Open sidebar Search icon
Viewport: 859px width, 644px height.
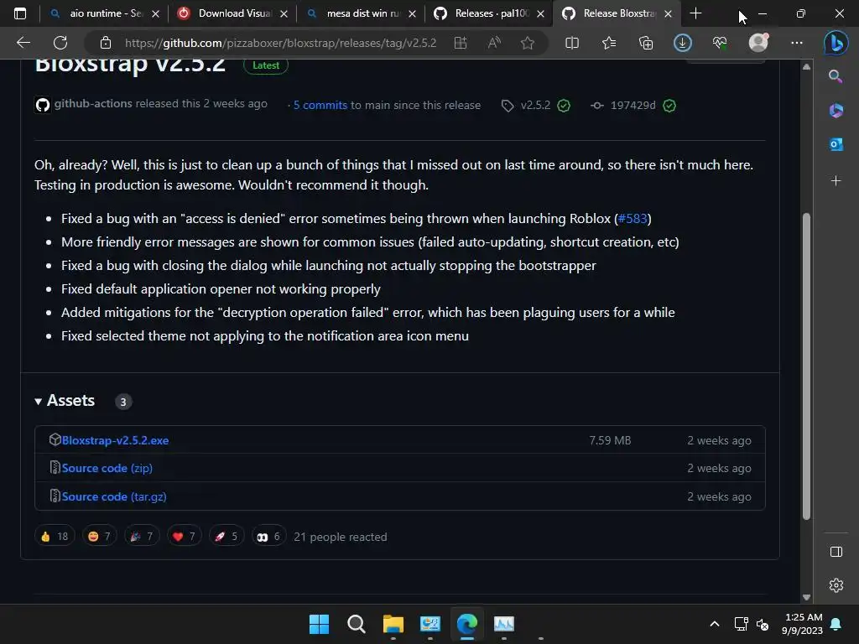click(836, 76)
